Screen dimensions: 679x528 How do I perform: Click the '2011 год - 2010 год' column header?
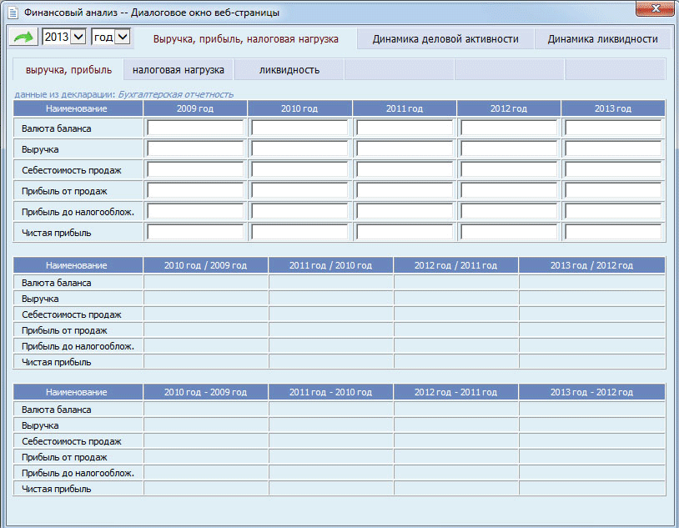click(x=331, y=392)
